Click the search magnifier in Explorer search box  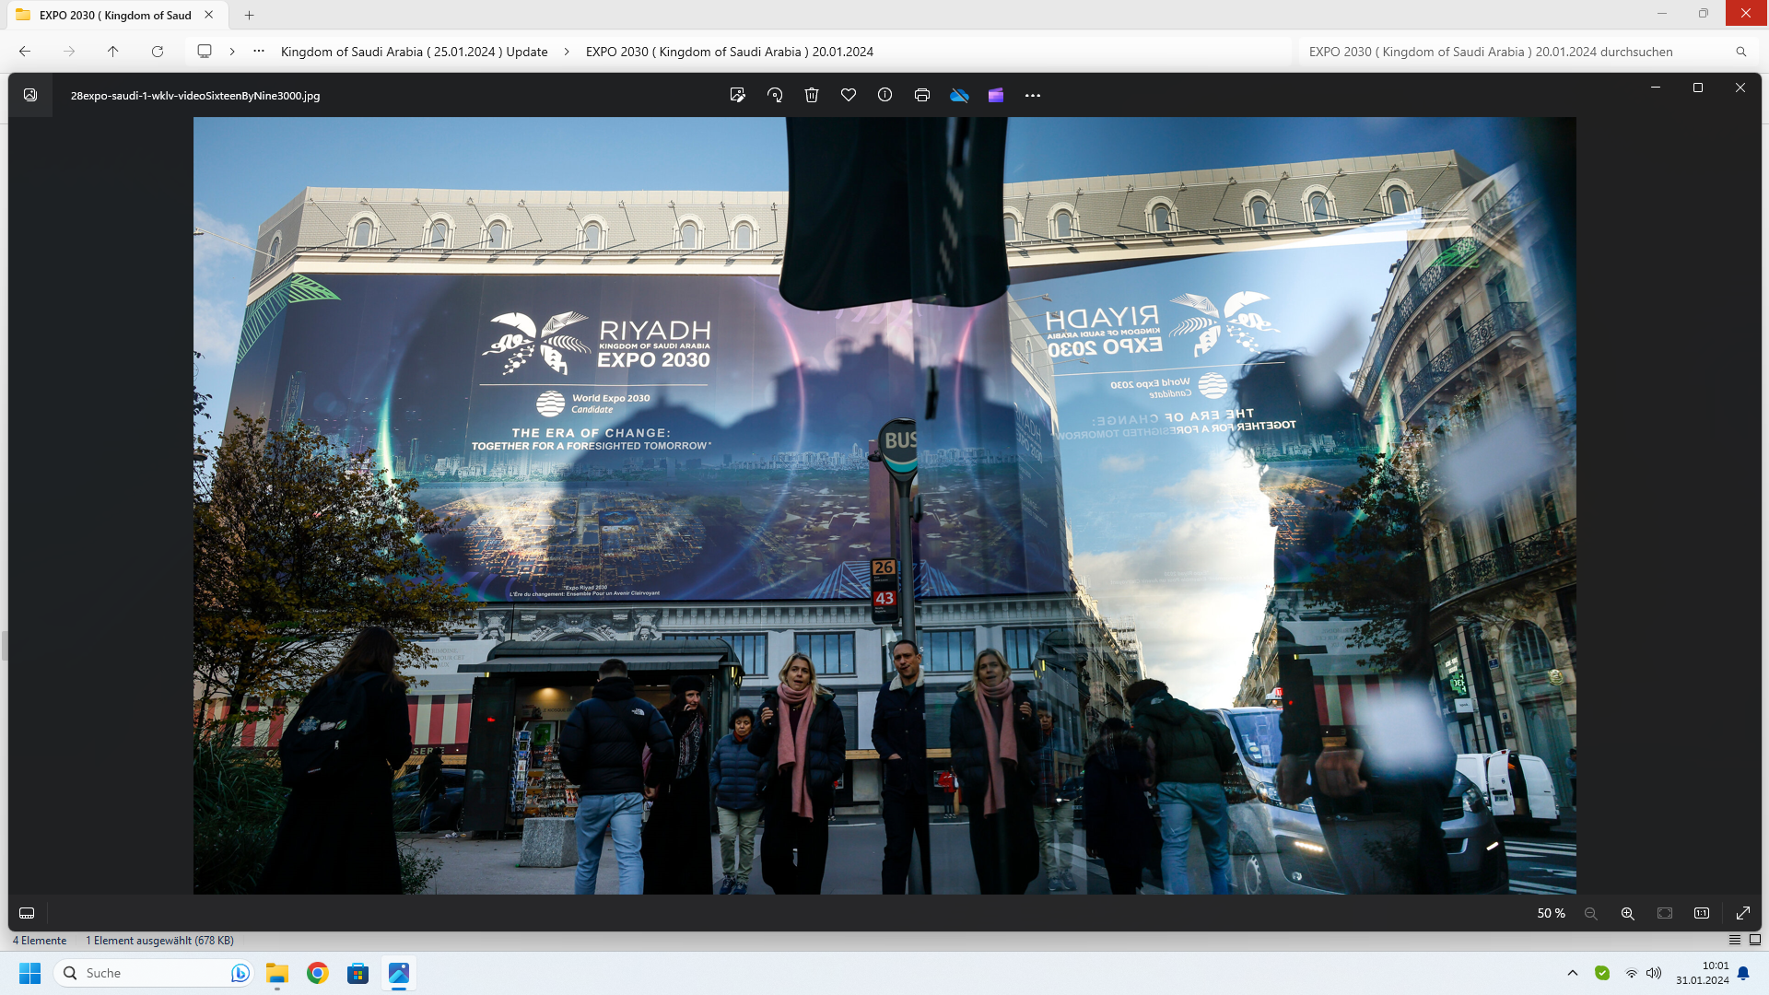(1741, 52)
